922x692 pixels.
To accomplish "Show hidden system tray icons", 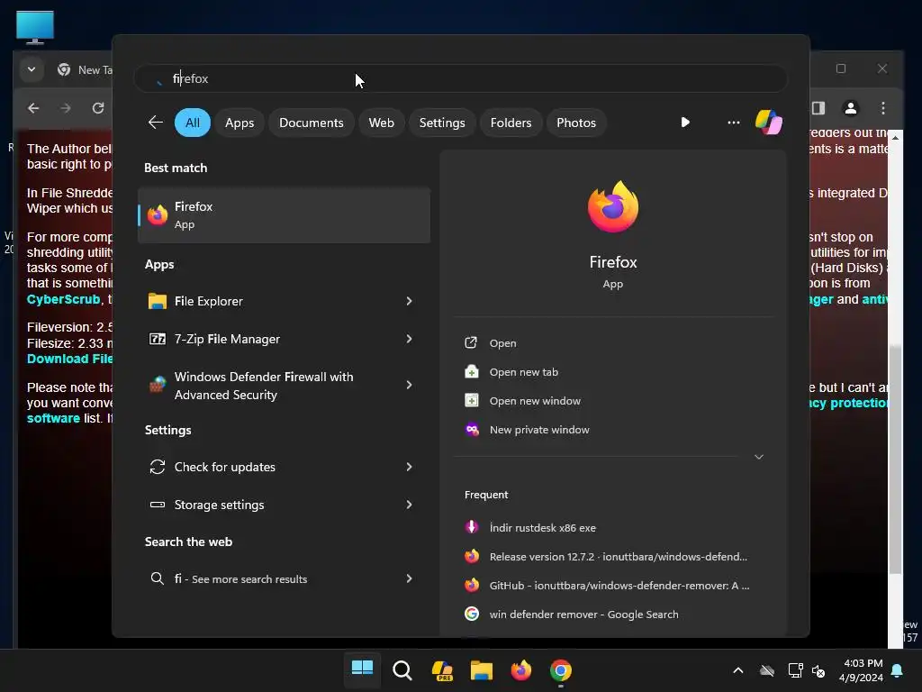I will tap(738, 670).
